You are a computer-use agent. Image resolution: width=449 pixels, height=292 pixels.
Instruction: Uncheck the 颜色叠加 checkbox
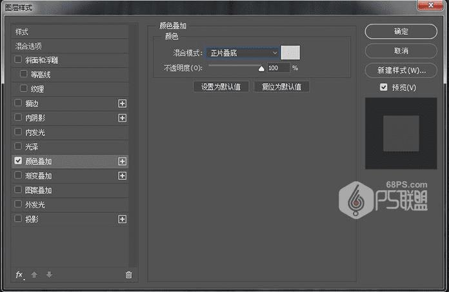click(18, 161)
